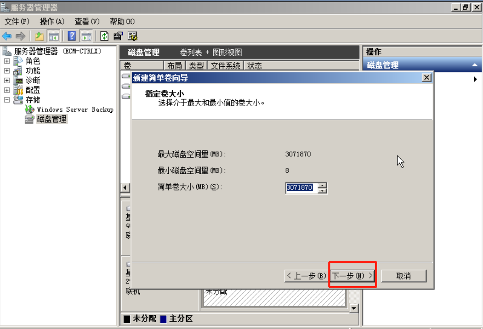483x329 pixels.
Task: Click the black 未分配 legend swatch
Action: point(127,319)
